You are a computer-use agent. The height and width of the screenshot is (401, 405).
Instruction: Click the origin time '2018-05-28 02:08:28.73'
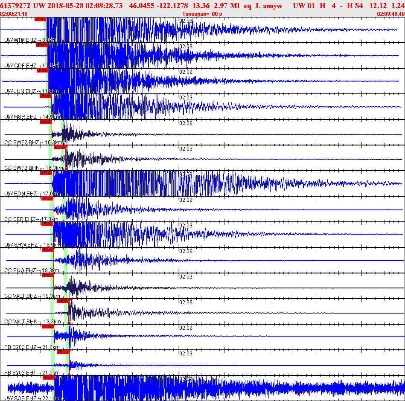click(x=85, y=6)
